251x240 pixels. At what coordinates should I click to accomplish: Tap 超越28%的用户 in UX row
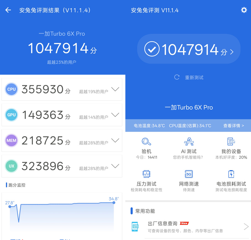pos(94,168)
